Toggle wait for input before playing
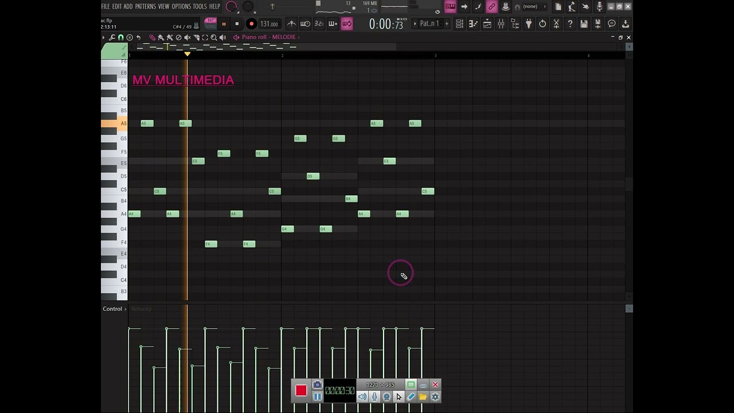This screenshot has width=734, height=413. tap(305, 24)
